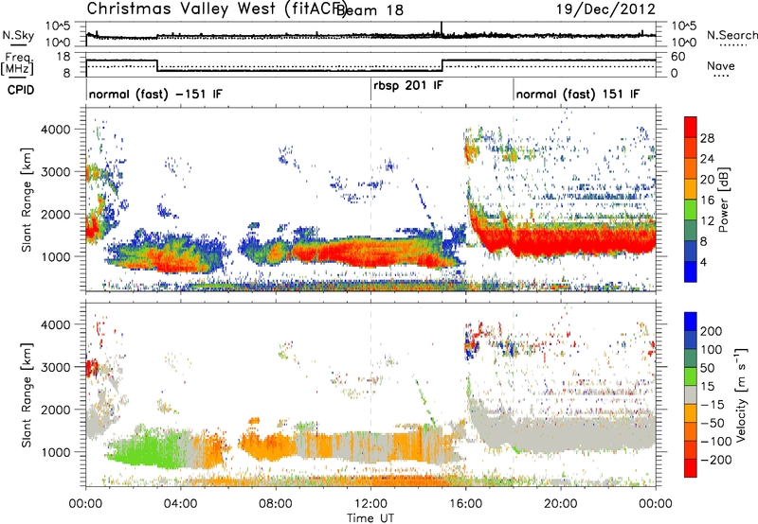This screenshot has height=524, width=758.
Task: Click the '10^5' tick on the N.Sky axis
Action: [58, 26]
